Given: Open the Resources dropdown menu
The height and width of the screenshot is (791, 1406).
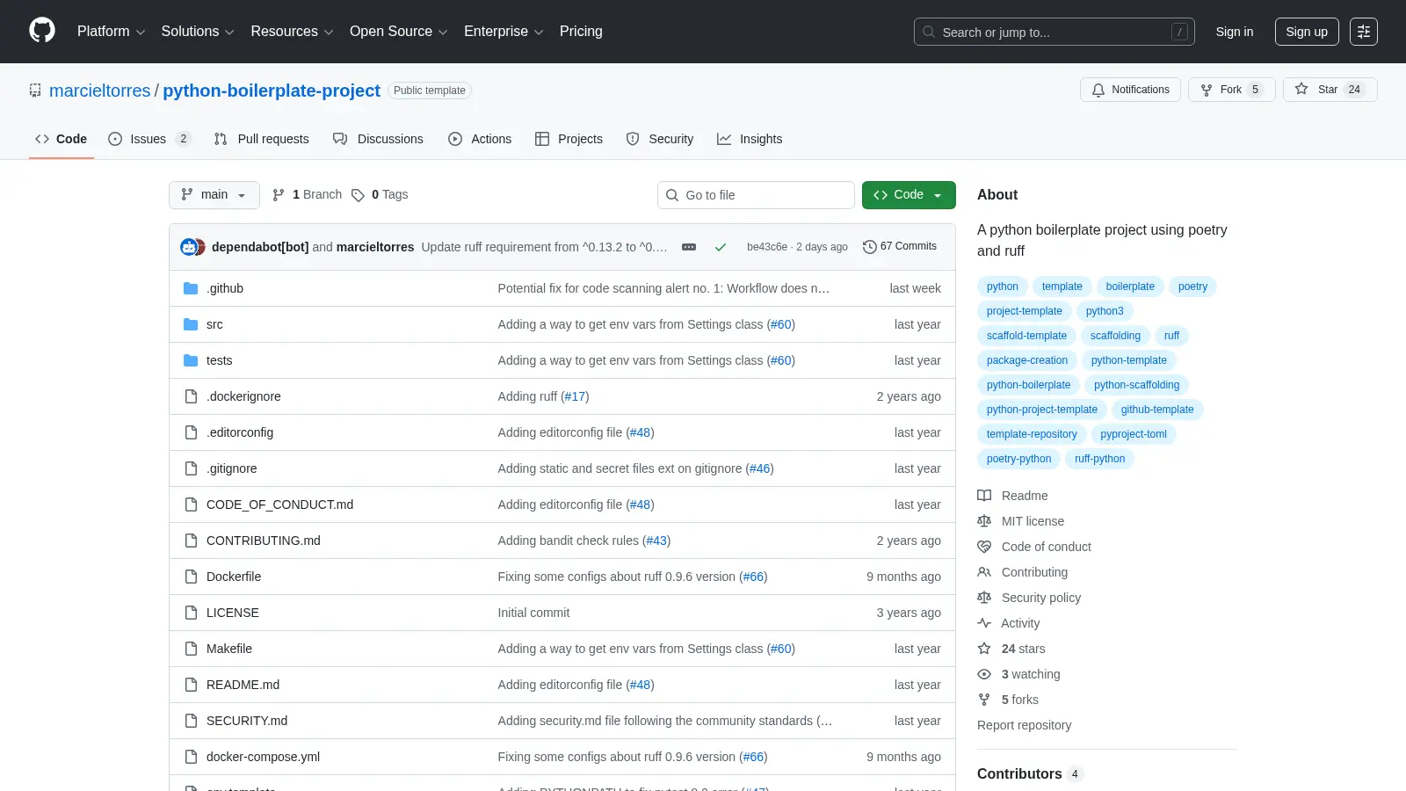Looking at the screenshot, I should click(292, 31).
